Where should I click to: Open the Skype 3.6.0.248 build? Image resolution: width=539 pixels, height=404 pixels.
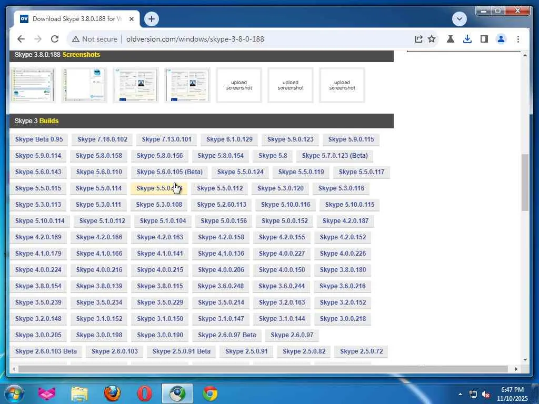point(221,286)
